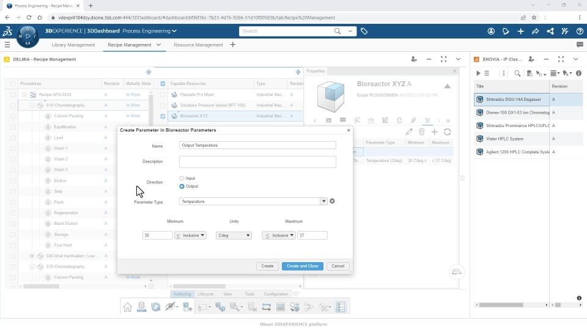The image size is (587, 330).
Task: Select the Output direction radio button
Action: 182,186
